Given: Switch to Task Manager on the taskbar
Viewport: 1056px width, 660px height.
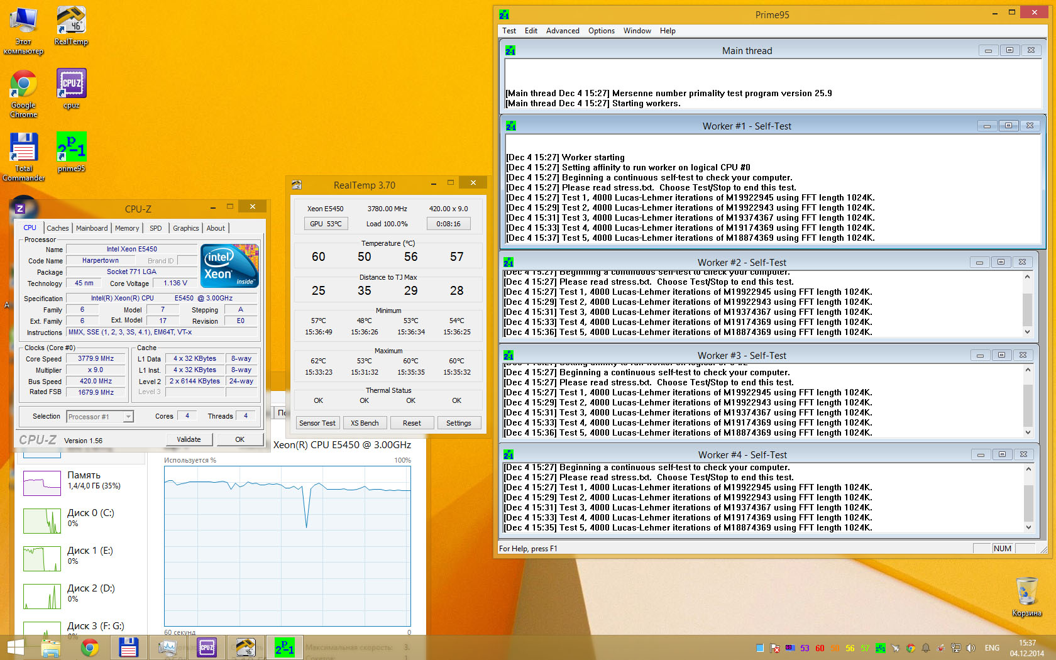Looking at the screenshot, I should click(x=168, y=647).
